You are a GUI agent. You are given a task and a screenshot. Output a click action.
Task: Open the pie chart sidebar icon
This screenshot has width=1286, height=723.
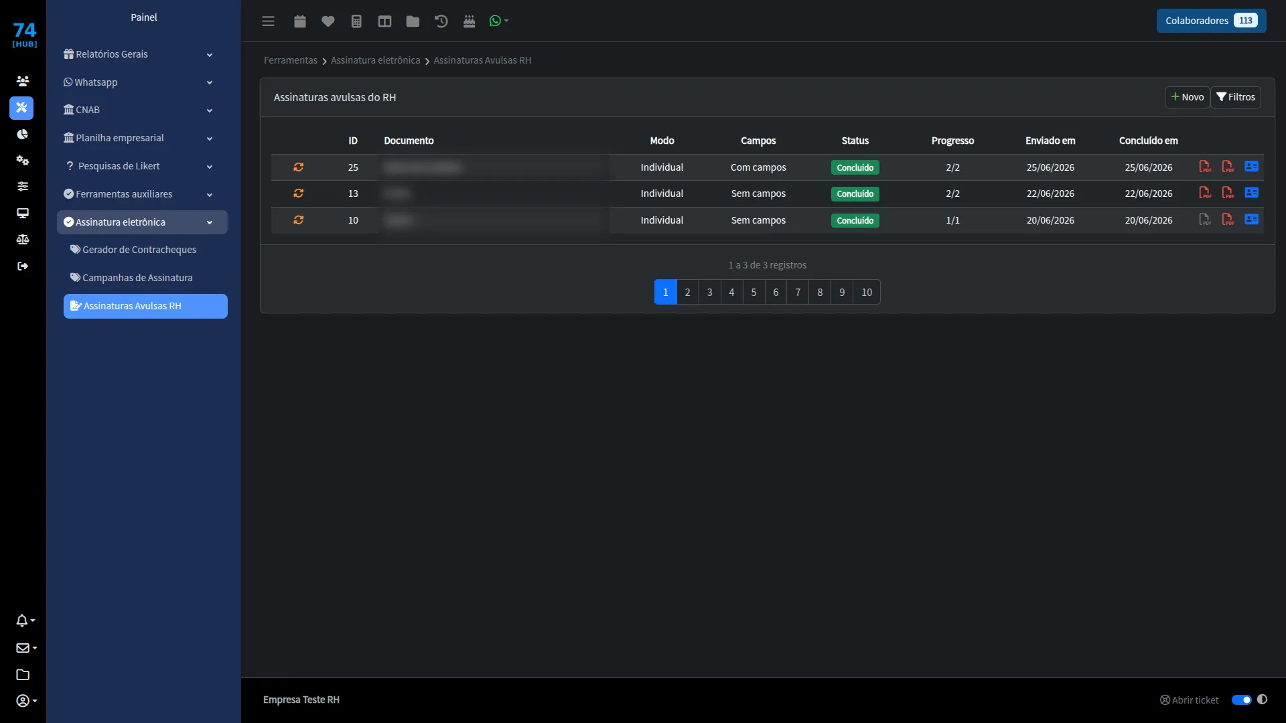[23, 135]
